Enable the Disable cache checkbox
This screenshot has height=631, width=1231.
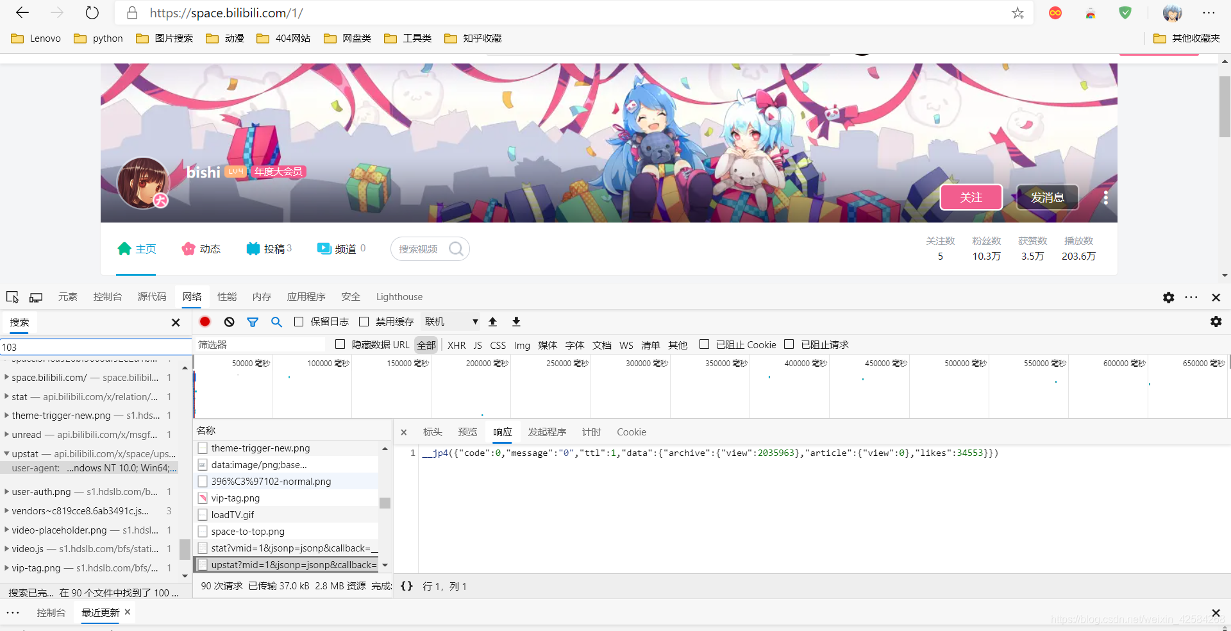pyautogui.click(x=364, y=322)
